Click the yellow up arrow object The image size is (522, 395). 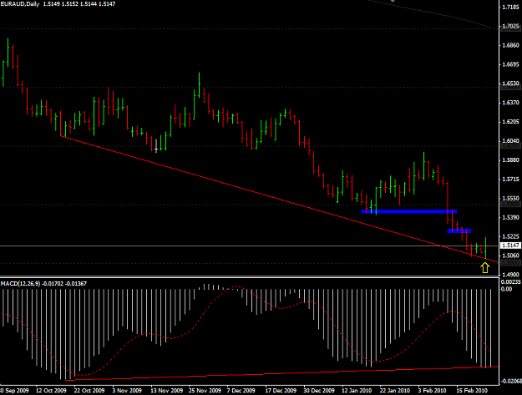tap(485, 267)
